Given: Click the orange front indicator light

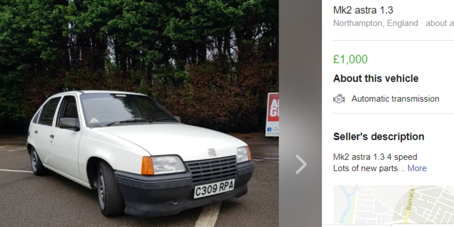Looking at the screenshot, I should [x=148, y=165].
